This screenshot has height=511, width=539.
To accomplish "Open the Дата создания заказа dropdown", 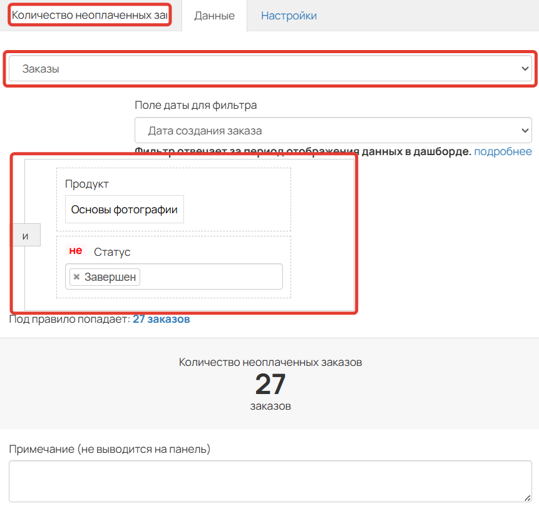I will [x=333, y=131].
